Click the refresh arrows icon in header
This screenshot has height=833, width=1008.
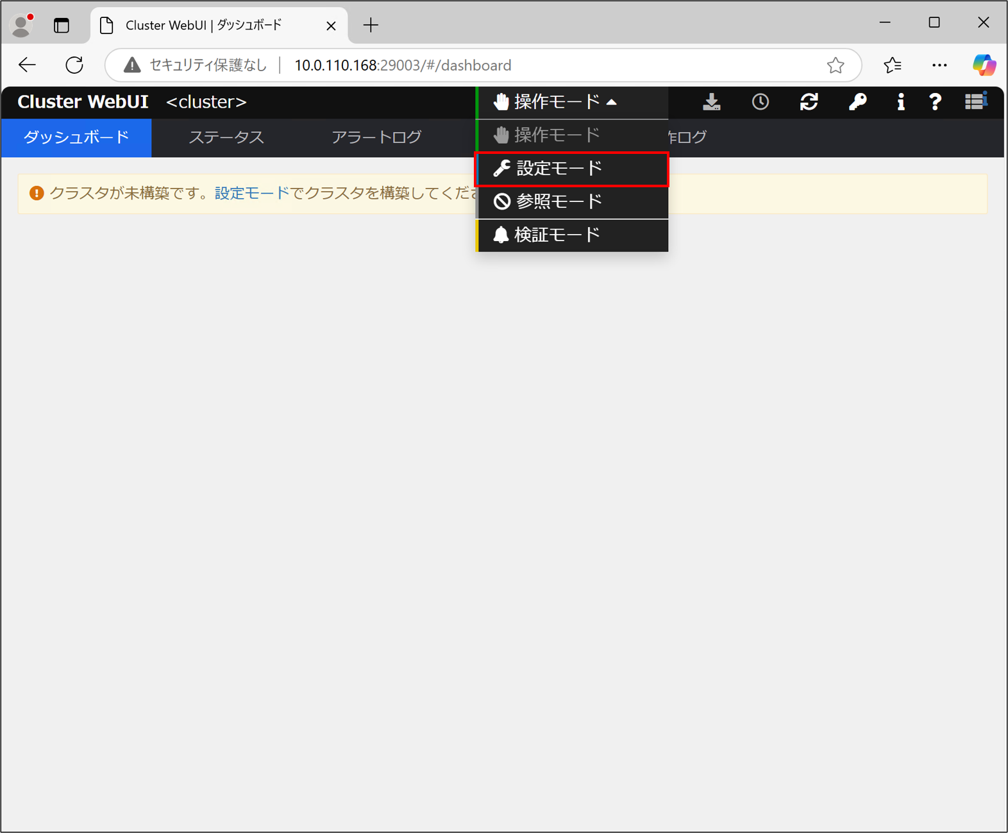click(809, 102)
